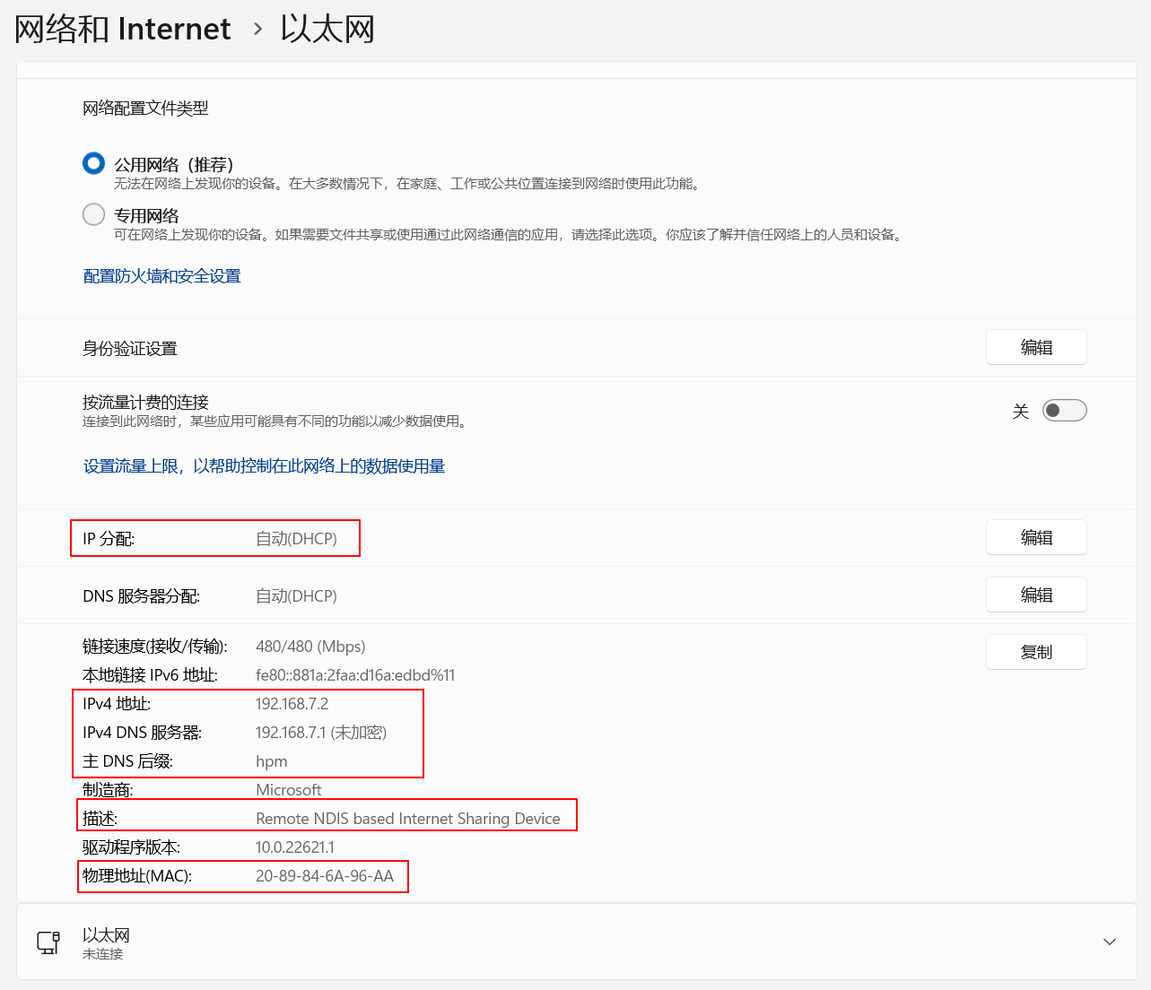
Task: Click the 驱动程序版本 value 10.0.22621.1
Action: [x=295, y=847]
